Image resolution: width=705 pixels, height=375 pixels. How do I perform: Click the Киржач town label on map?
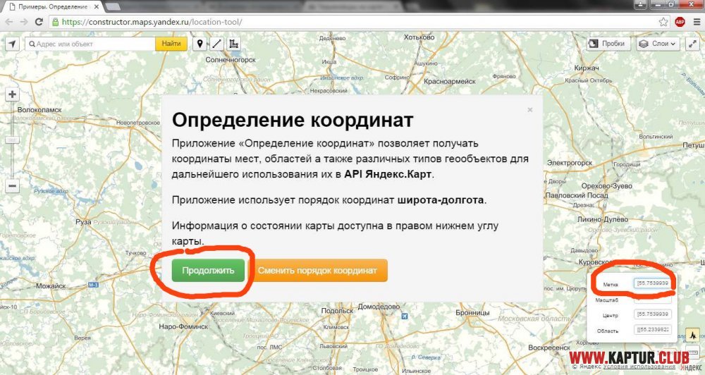[x=587, y=68]
